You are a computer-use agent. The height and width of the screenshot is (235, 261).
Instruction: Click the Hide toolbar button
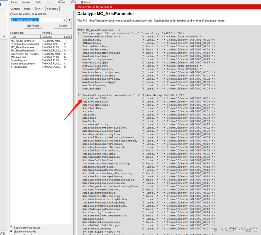14,2
